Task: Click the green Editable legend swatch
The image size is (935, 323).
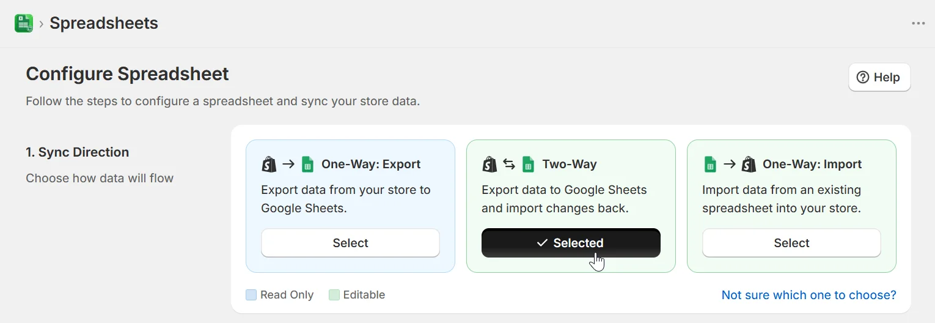Action: tap(334, 295)
